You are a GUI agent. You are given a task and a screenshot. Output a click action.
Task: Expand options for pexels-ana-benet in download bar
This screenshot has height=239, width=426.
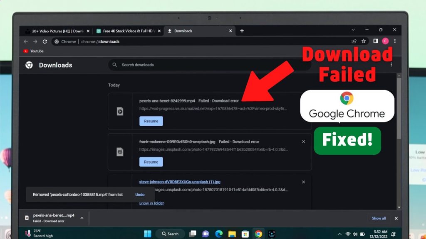[x=82, y=218]
